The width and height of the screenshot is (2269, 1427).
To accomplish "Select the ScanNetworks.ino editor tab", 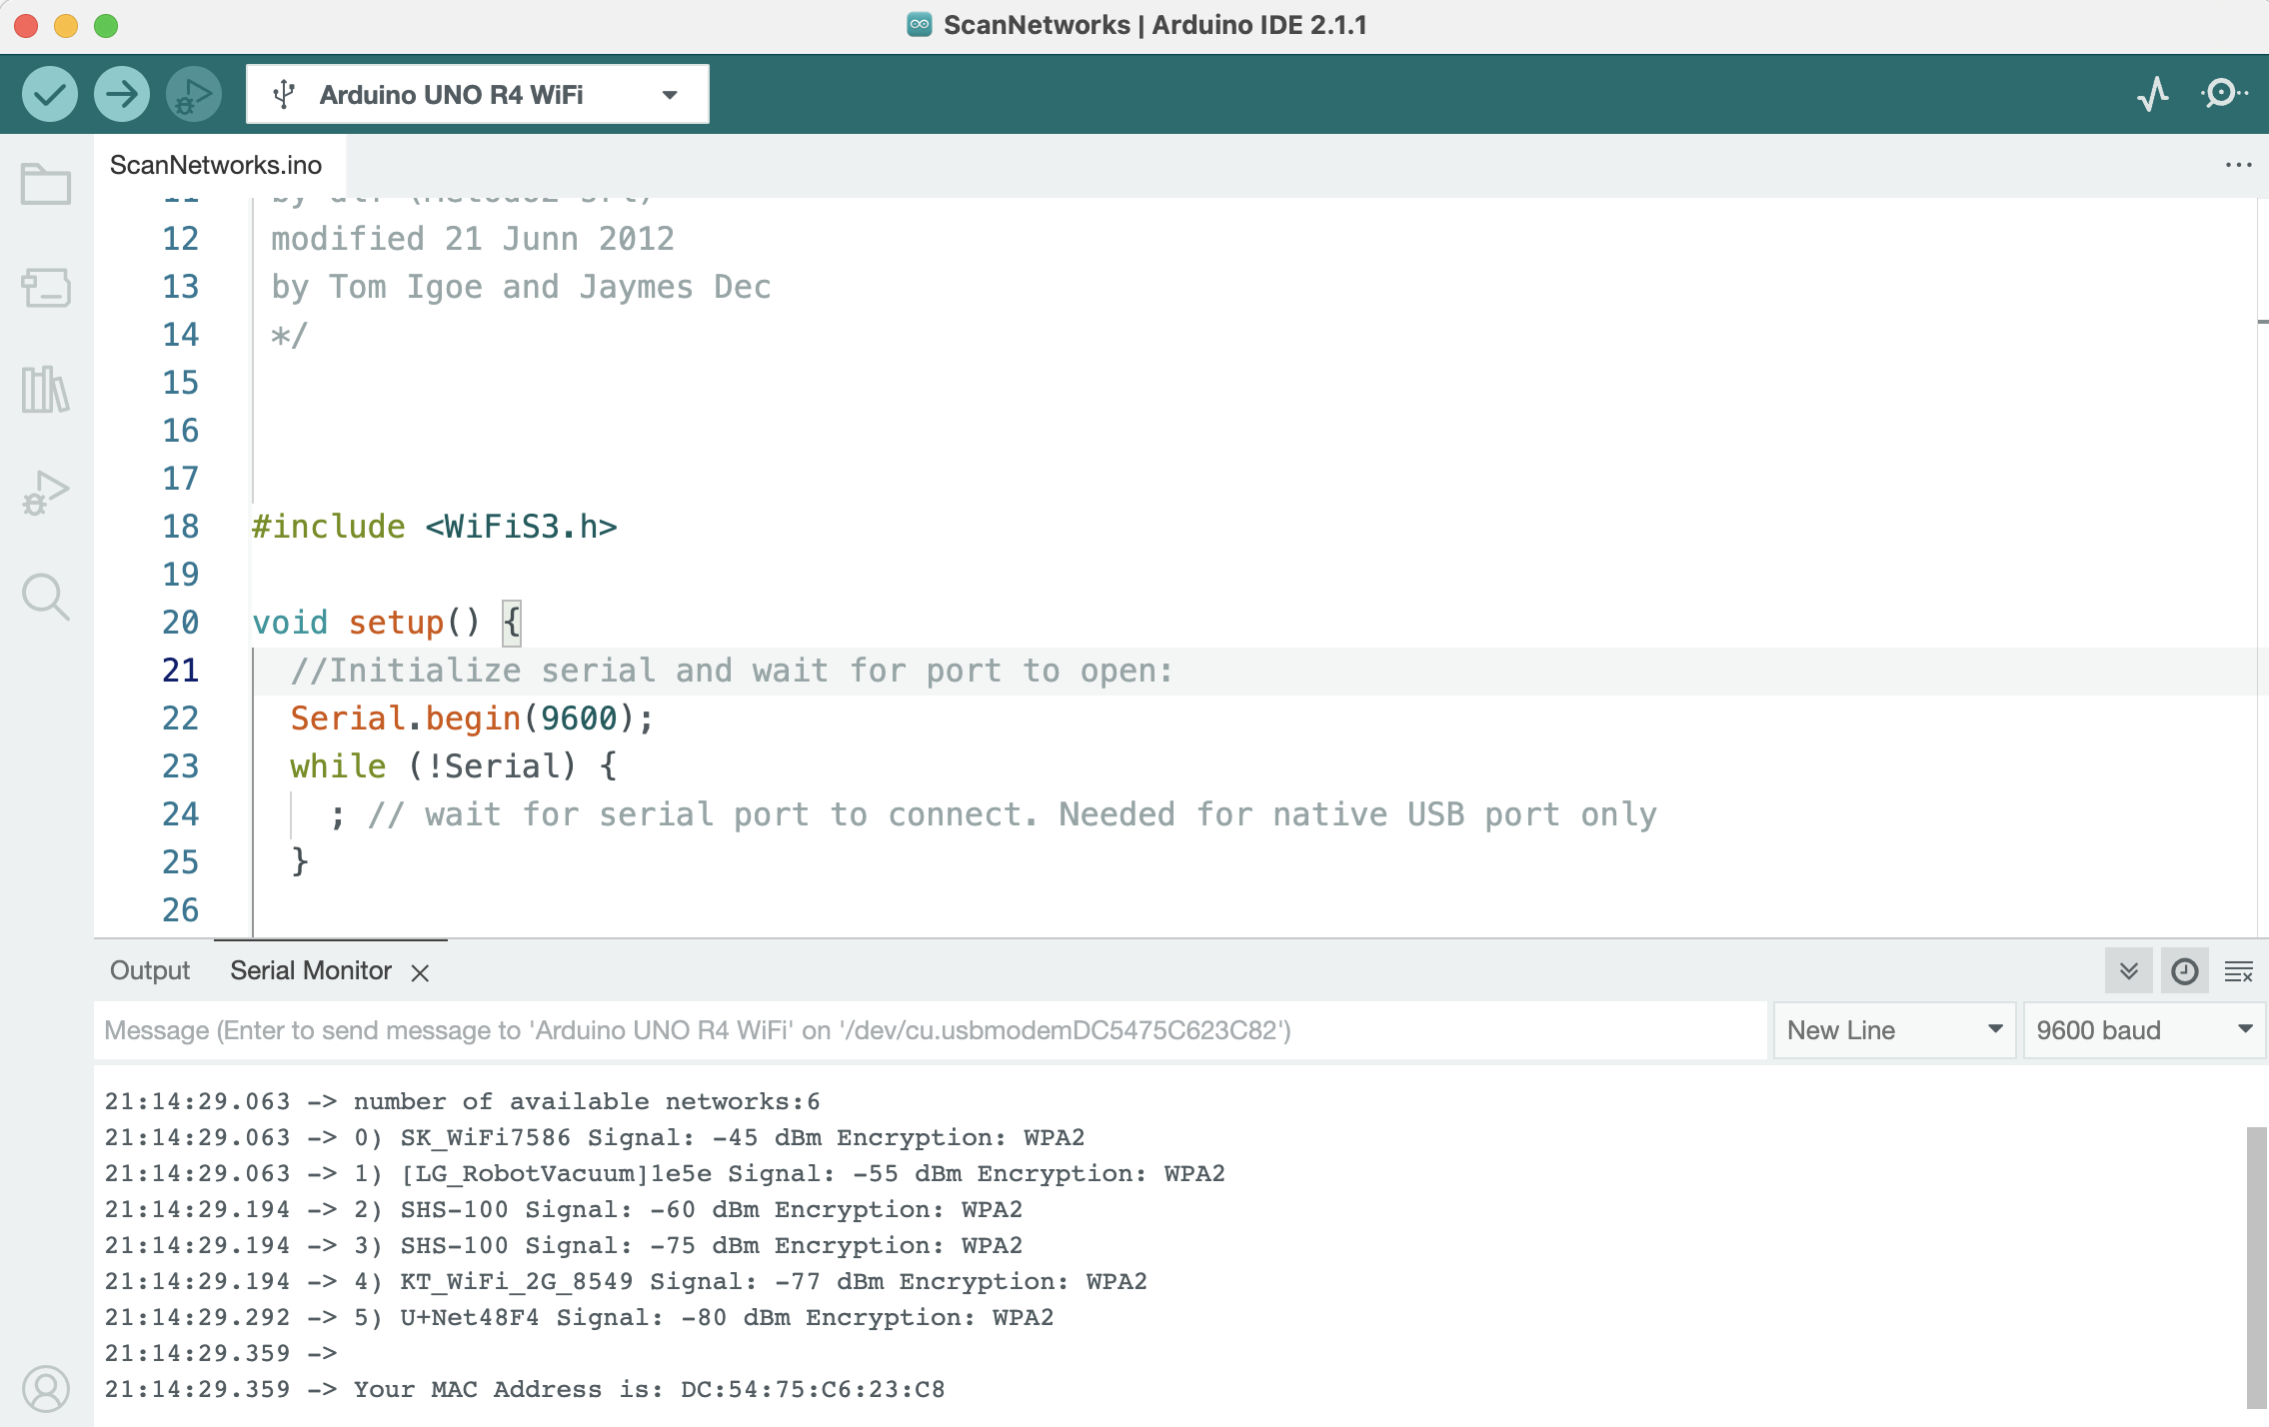I will [216, 165].
